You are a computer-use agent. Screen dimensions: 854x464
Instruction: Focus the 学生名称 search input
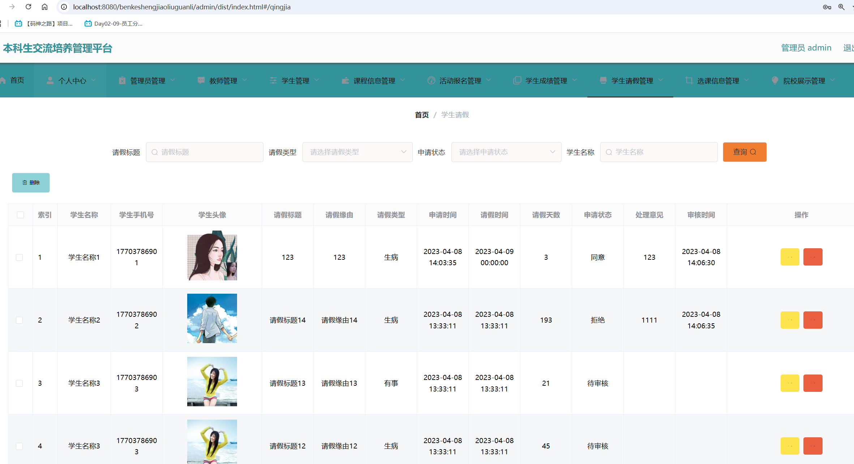click(659, 152)
